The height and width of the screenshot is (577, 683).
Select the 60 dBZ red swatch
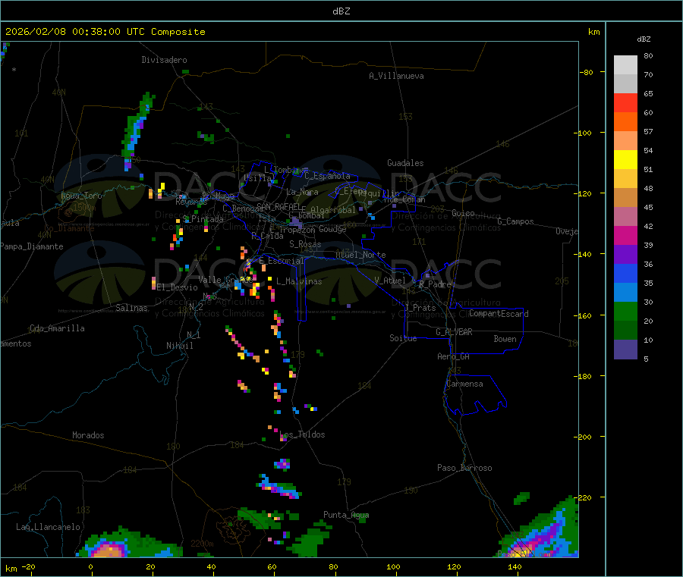tap(625, 102)
